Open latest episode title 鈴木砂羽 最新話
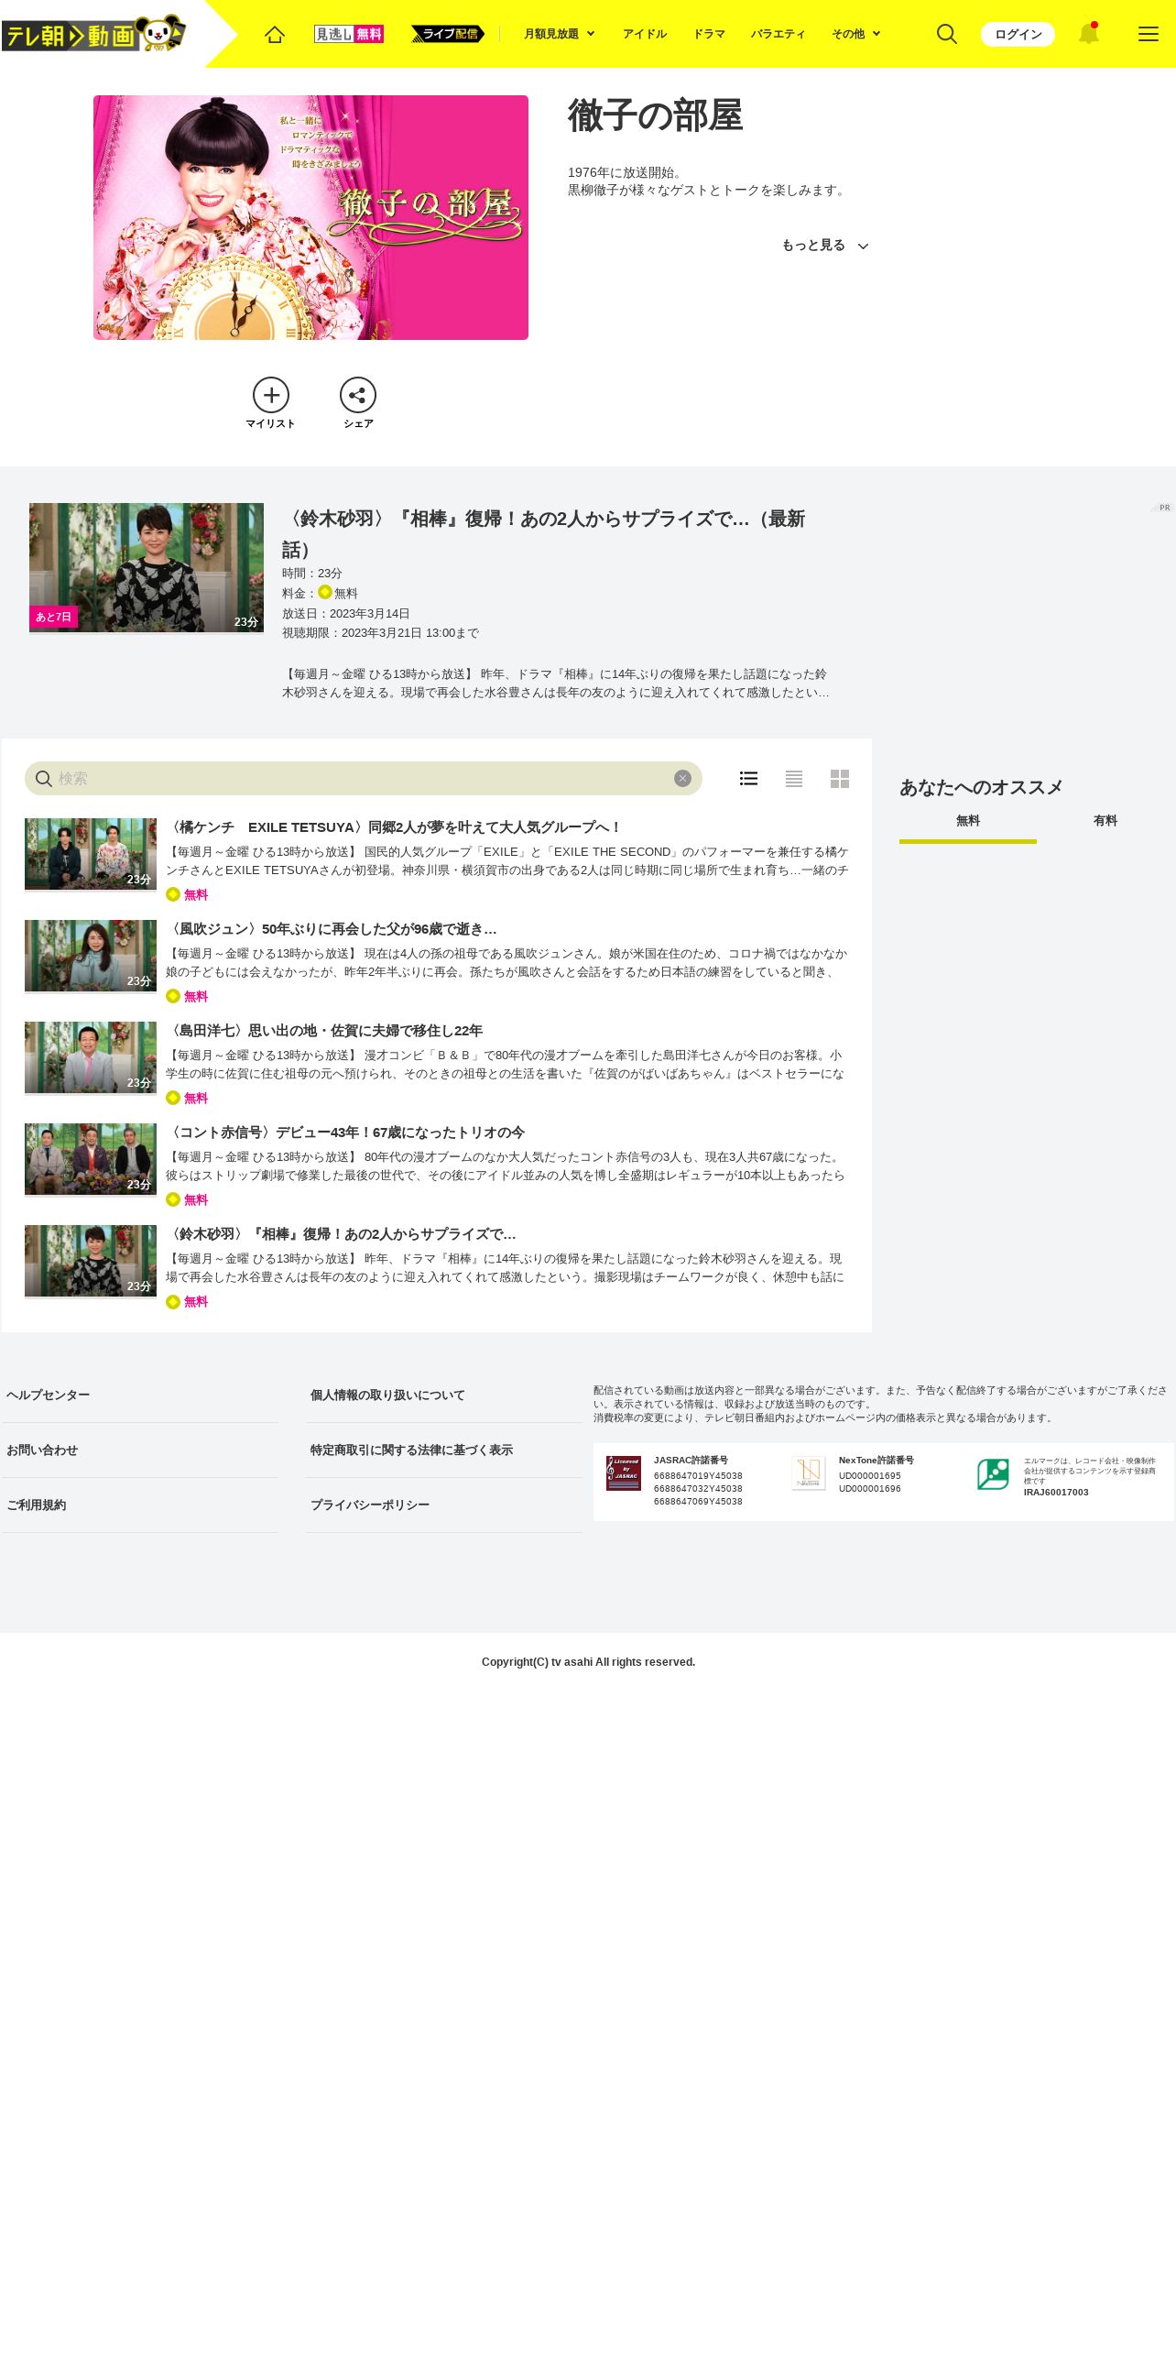 [543, 534]
